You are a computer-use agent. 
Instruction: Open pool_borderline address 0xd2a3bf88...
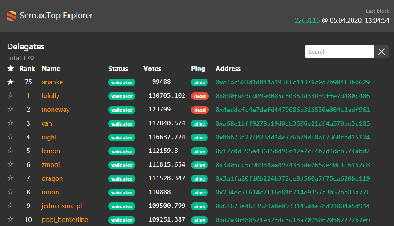pyautogui.click(x=292, y=220)
